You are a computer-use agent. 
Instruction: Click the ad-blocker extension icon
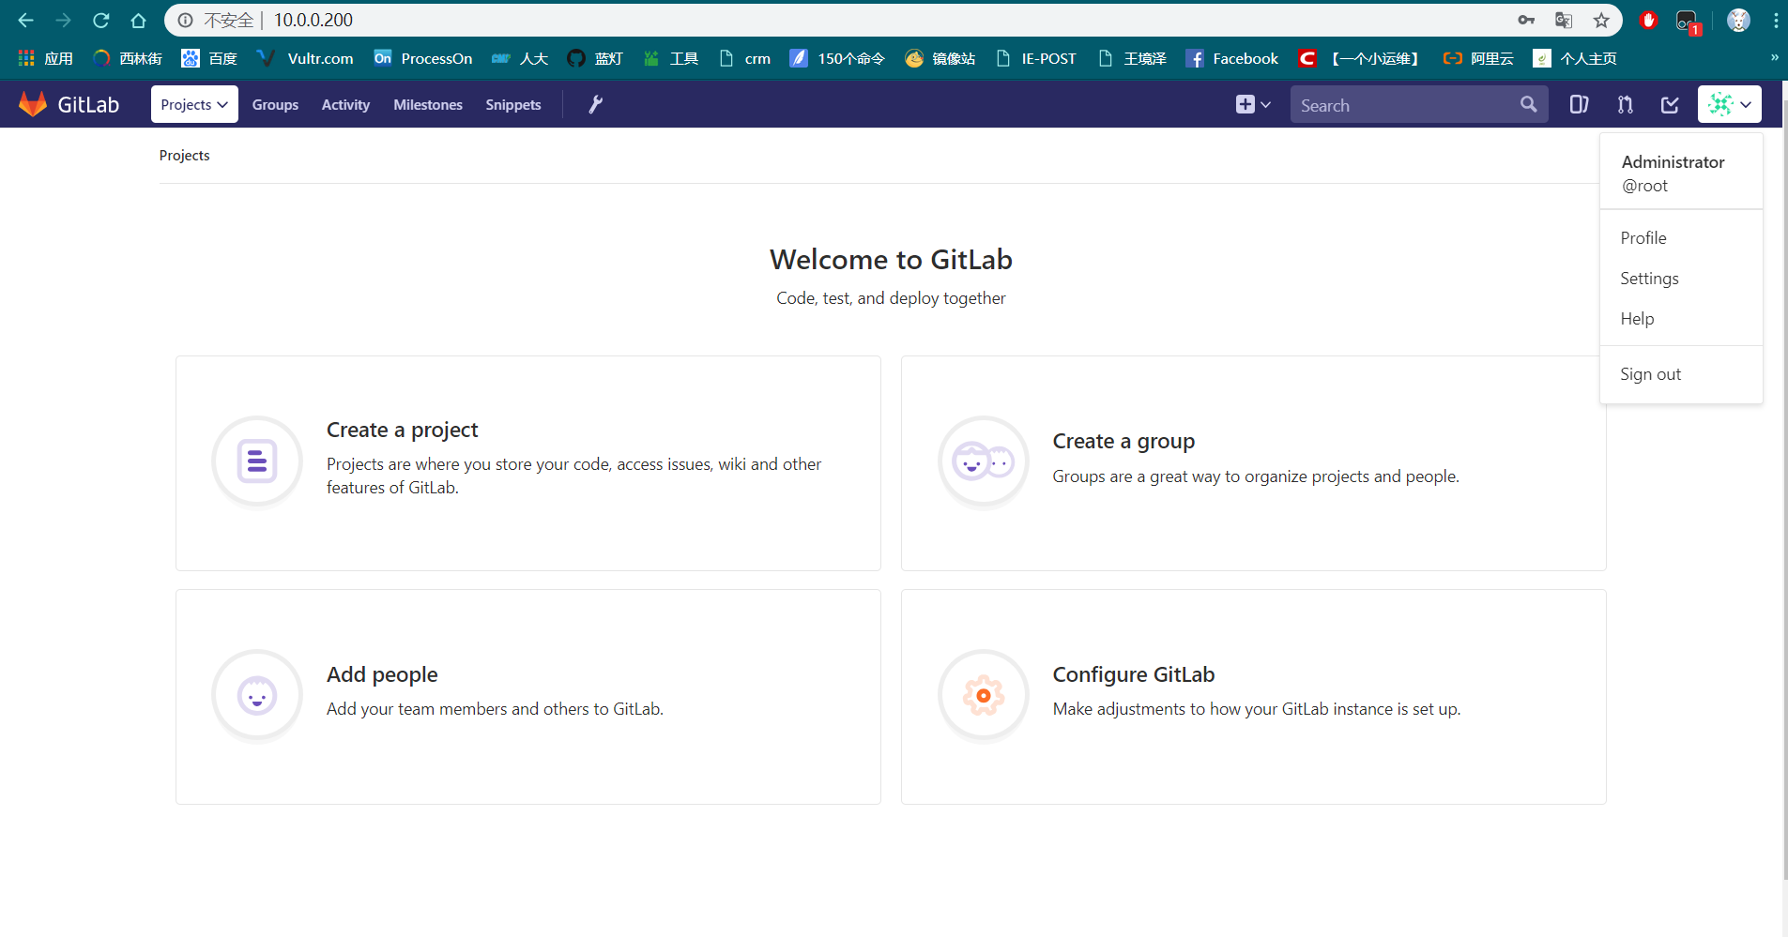tap(1649, 20)
